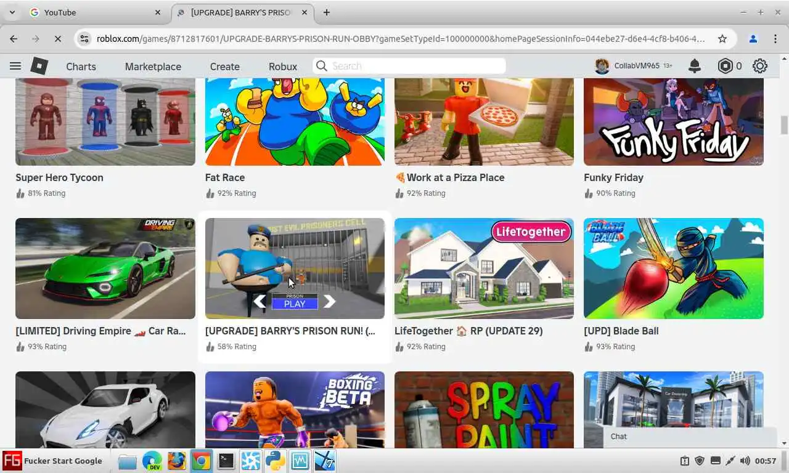Screen dimensions: 789x473
Task: Stop loading the page in Chrome toolbar
Action: pyautogui.click(x=57, y=39)
